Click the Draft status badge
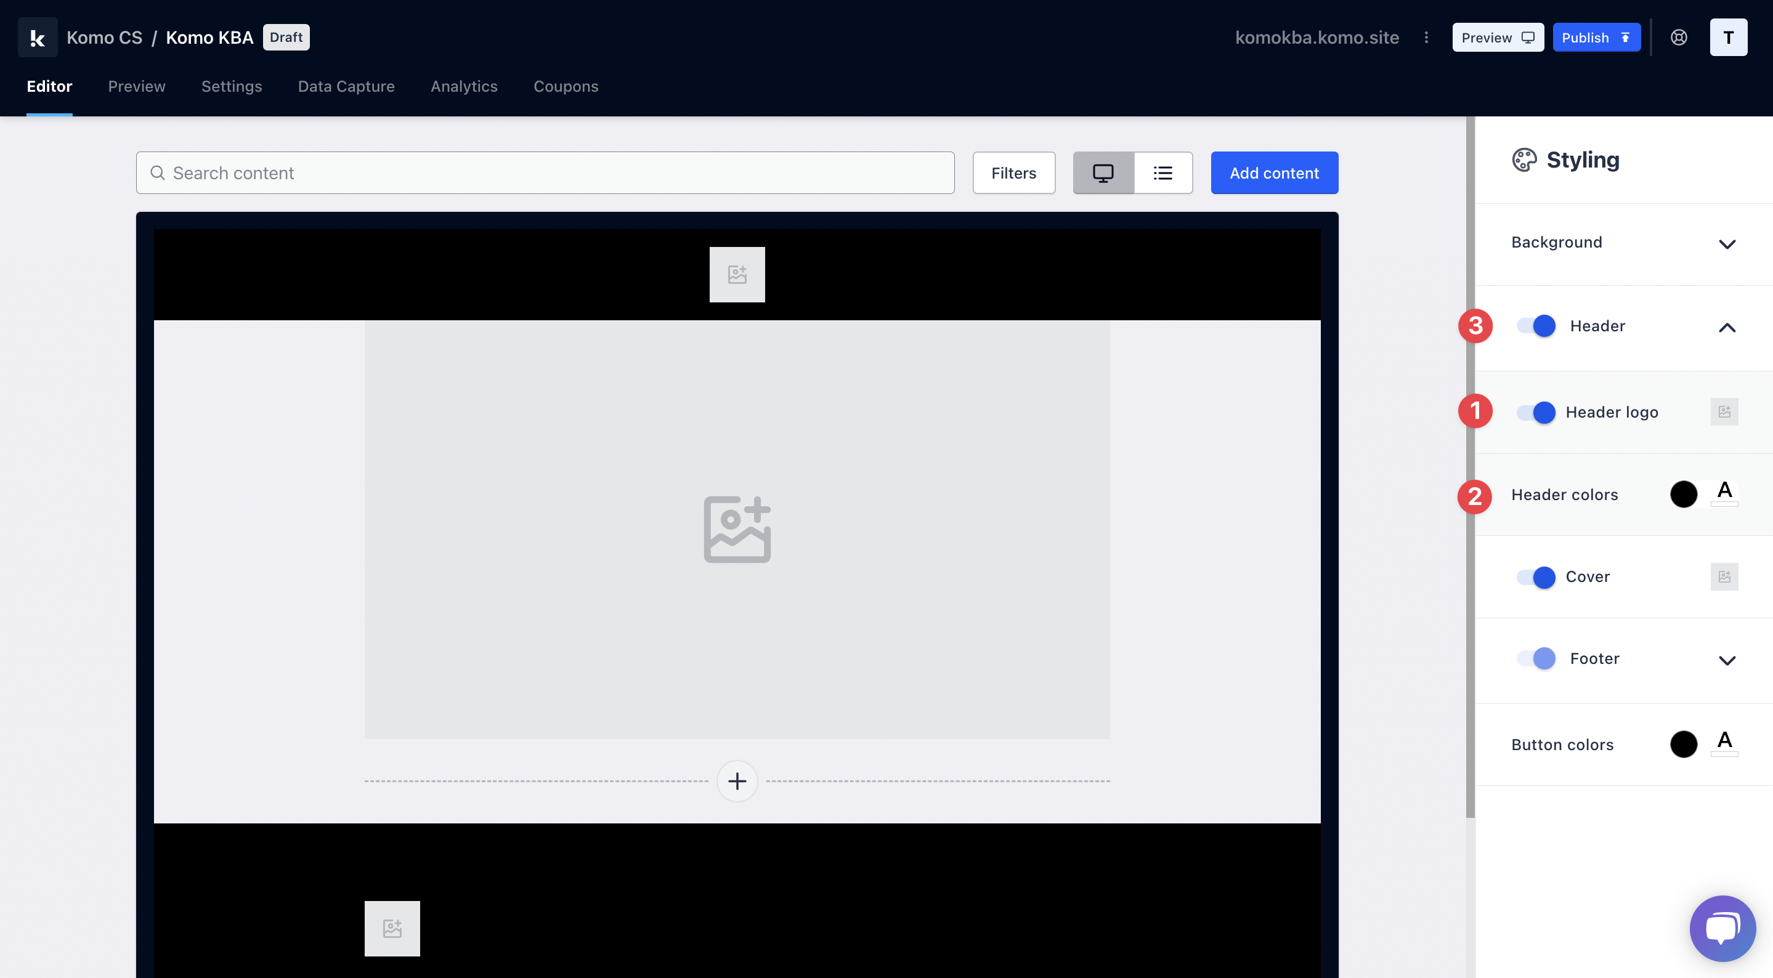The width and height of the screenshot is (1773, 978). pyautogui.click(x=286, y=37)
